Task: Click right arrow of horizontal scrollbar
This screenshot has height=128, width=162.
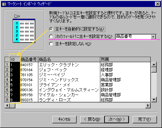Action: (x=148, y=105)
